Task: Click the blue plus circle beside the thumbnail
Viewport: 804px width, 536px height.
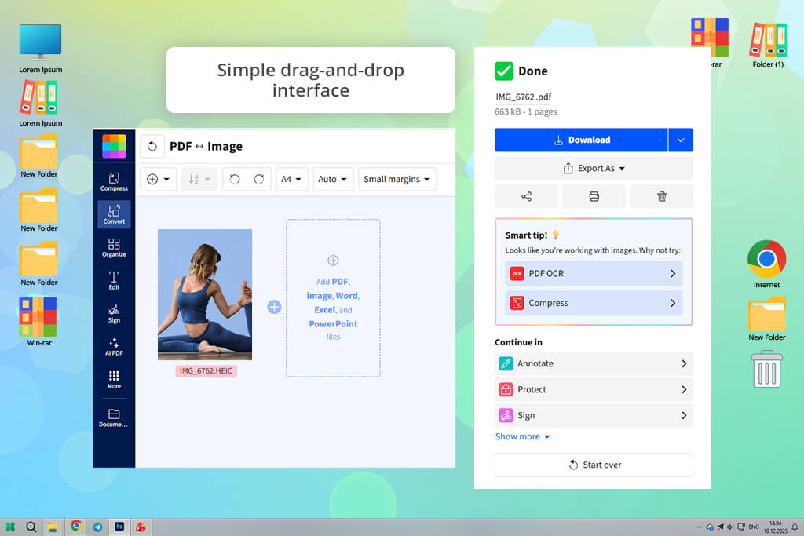Action: click(274, 307)
